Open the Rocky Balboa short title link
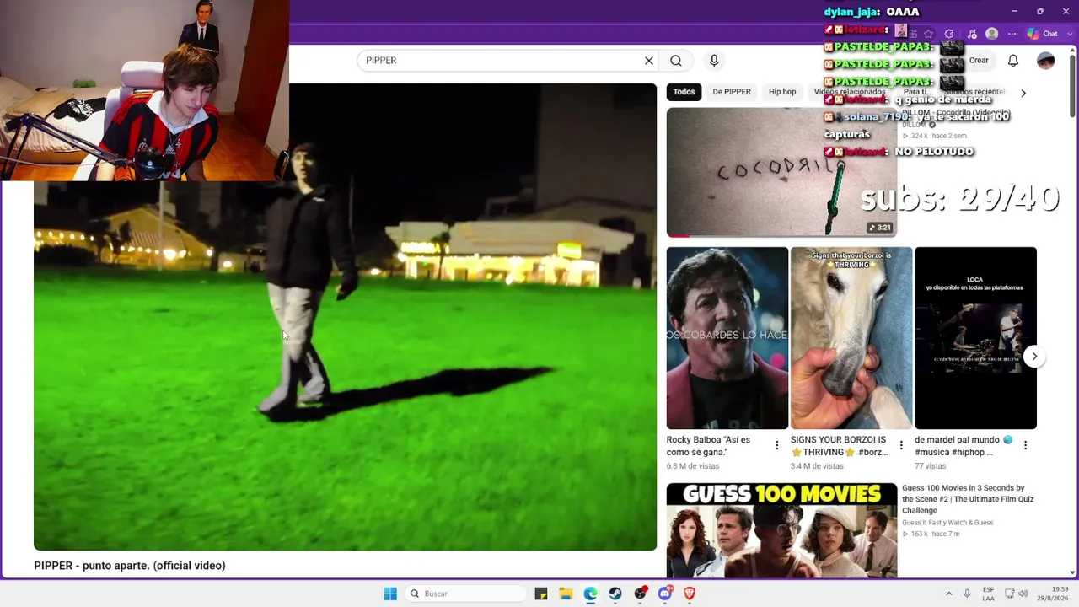This screenshot has width=1079, height=607. pos(708,446)
